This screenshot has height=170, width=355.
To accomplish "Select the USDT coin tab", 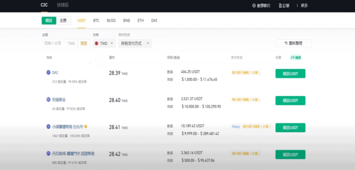I will coord(81,21).
